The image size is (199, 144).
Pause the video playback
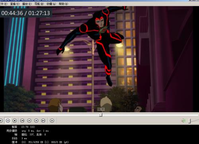8,121
